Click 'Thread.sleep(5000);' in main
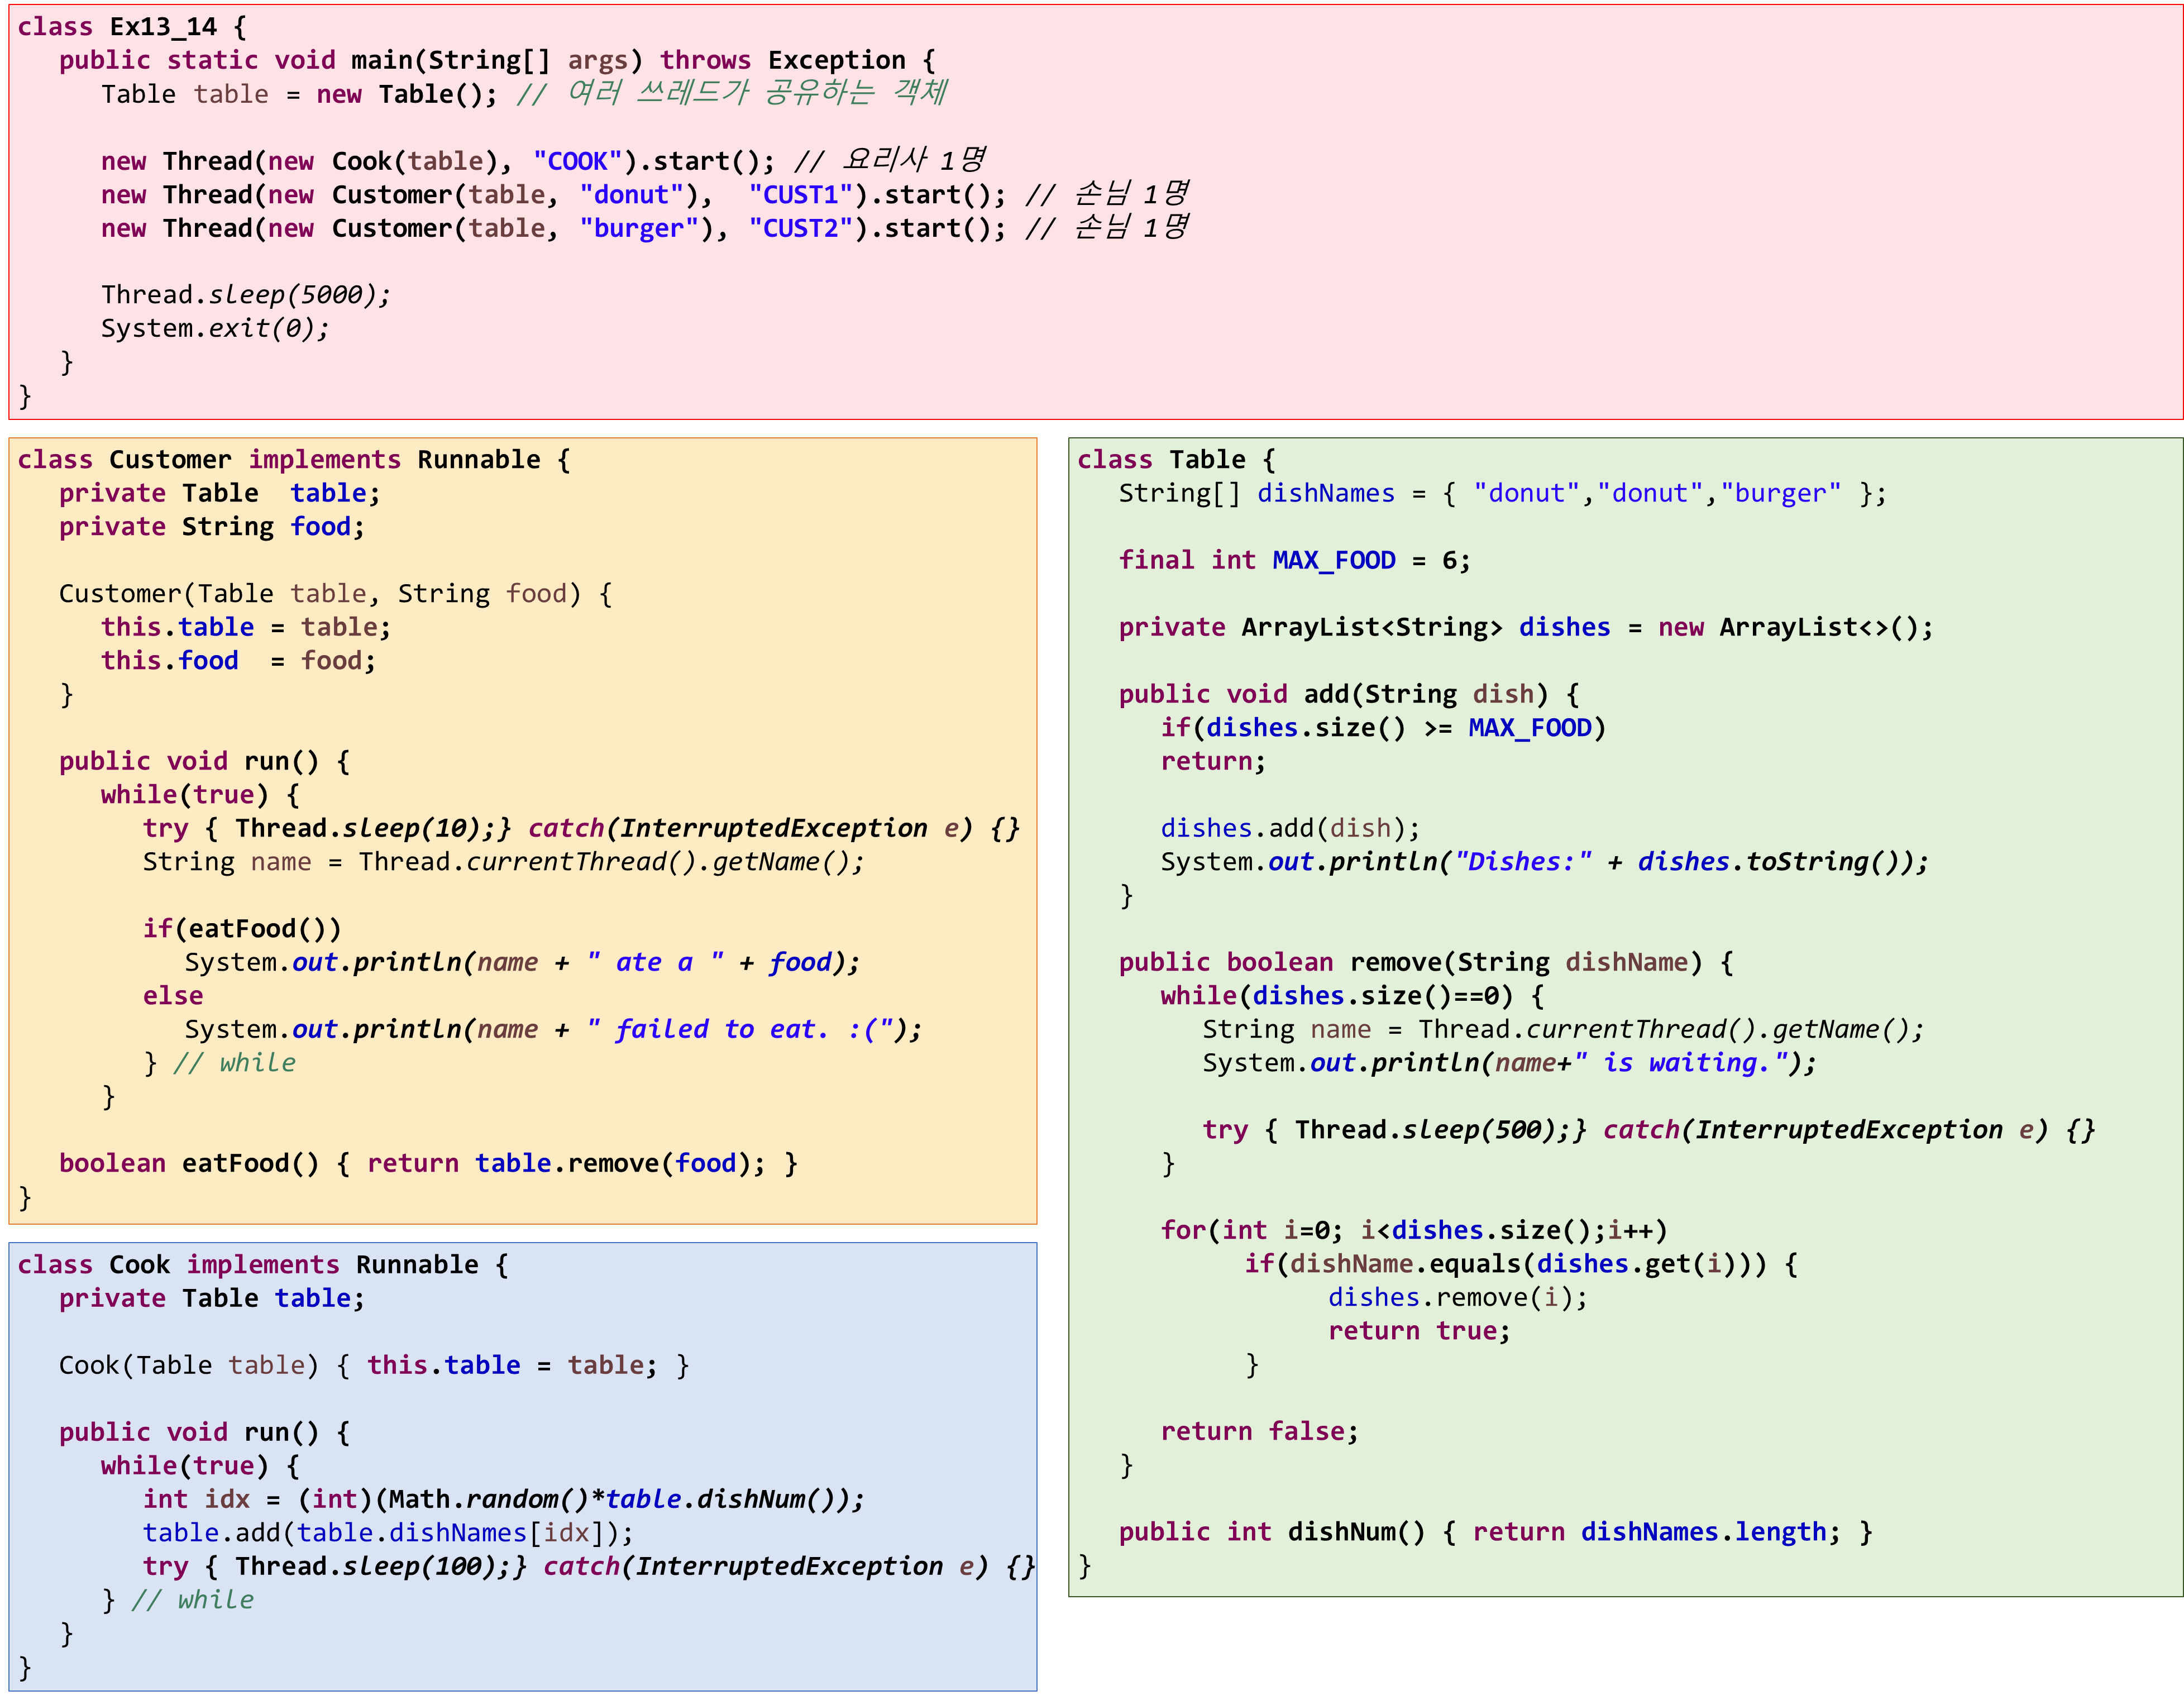2184x1700 pixels. click(x=245, y=295)
